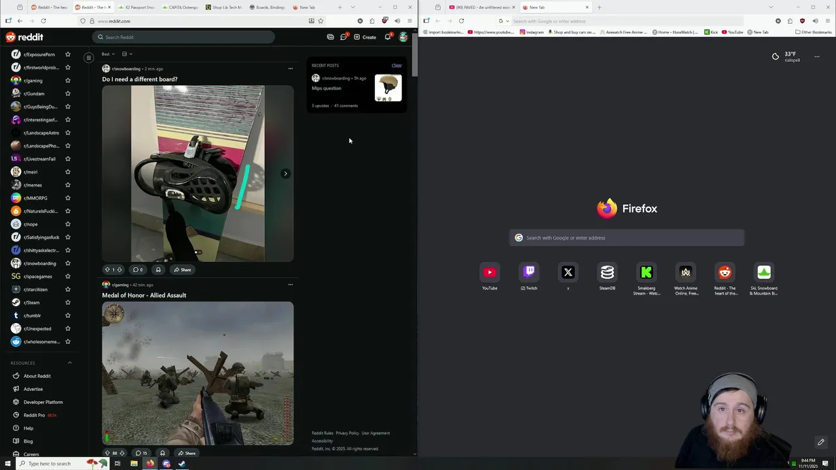This screenshot has height=470, width=836.
Task: Toggle favorite star for r/Gundam
Action: point(67,93)
